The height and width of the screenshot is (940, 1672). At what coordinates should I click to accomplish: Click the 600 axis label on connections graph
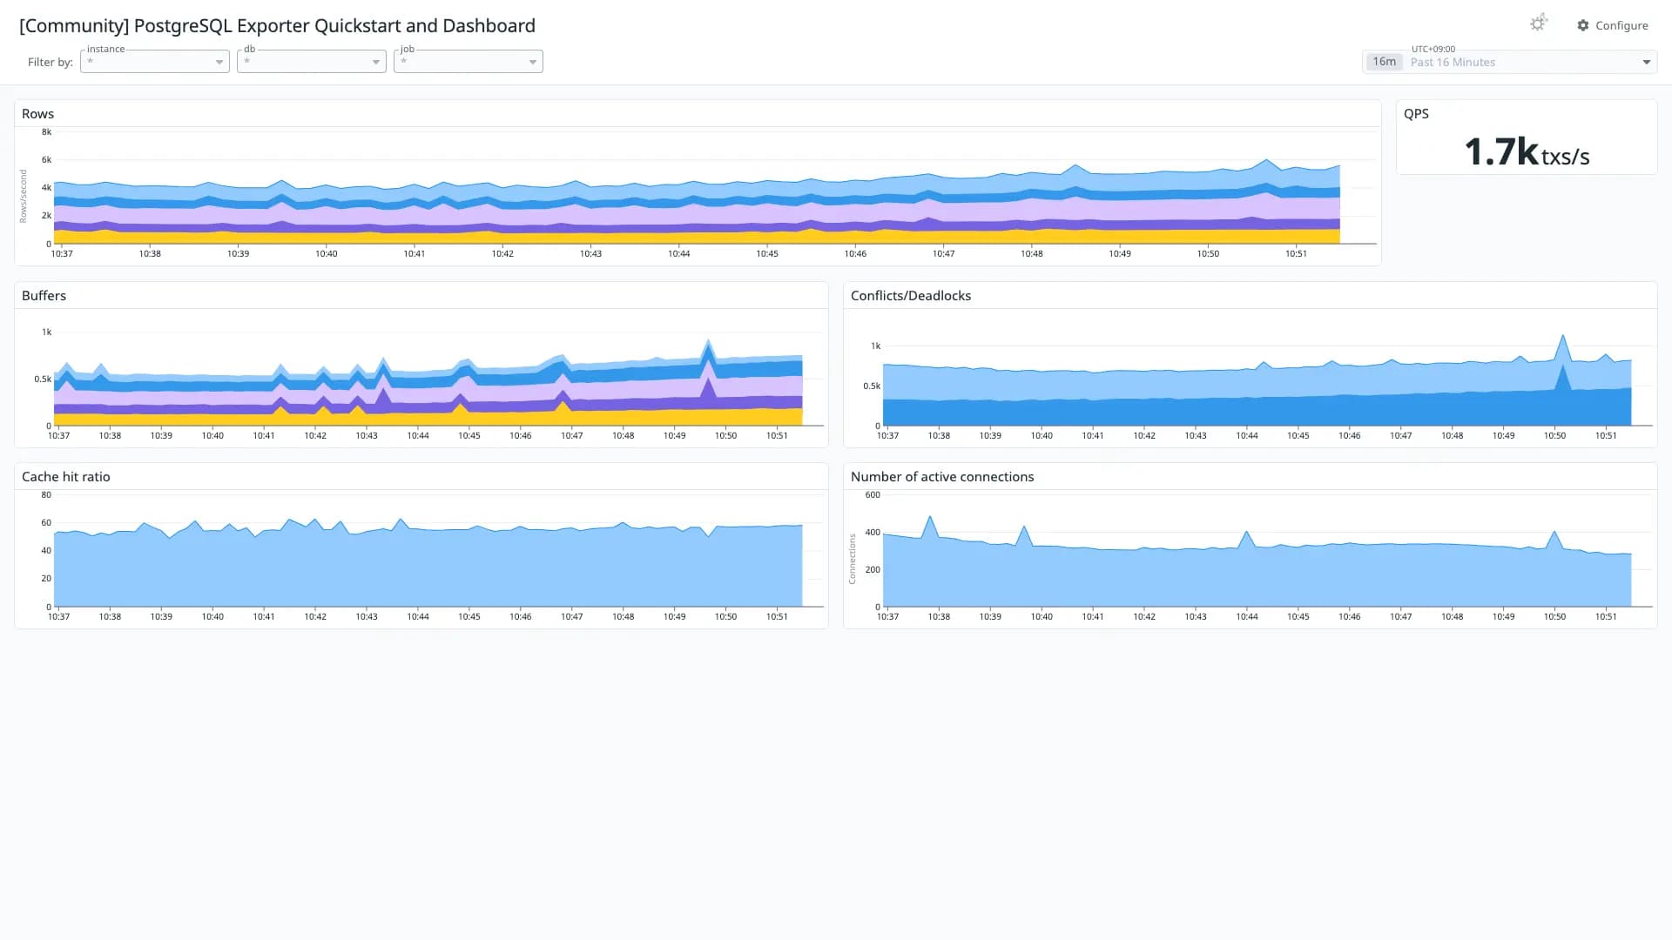click(873, 494)
